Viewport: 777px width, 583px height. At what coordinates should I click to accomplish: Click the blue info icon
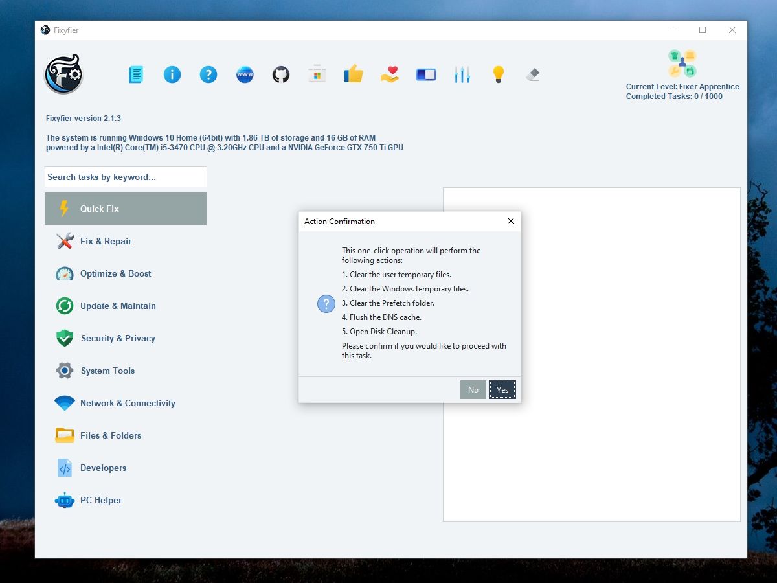tap(172, 74)
